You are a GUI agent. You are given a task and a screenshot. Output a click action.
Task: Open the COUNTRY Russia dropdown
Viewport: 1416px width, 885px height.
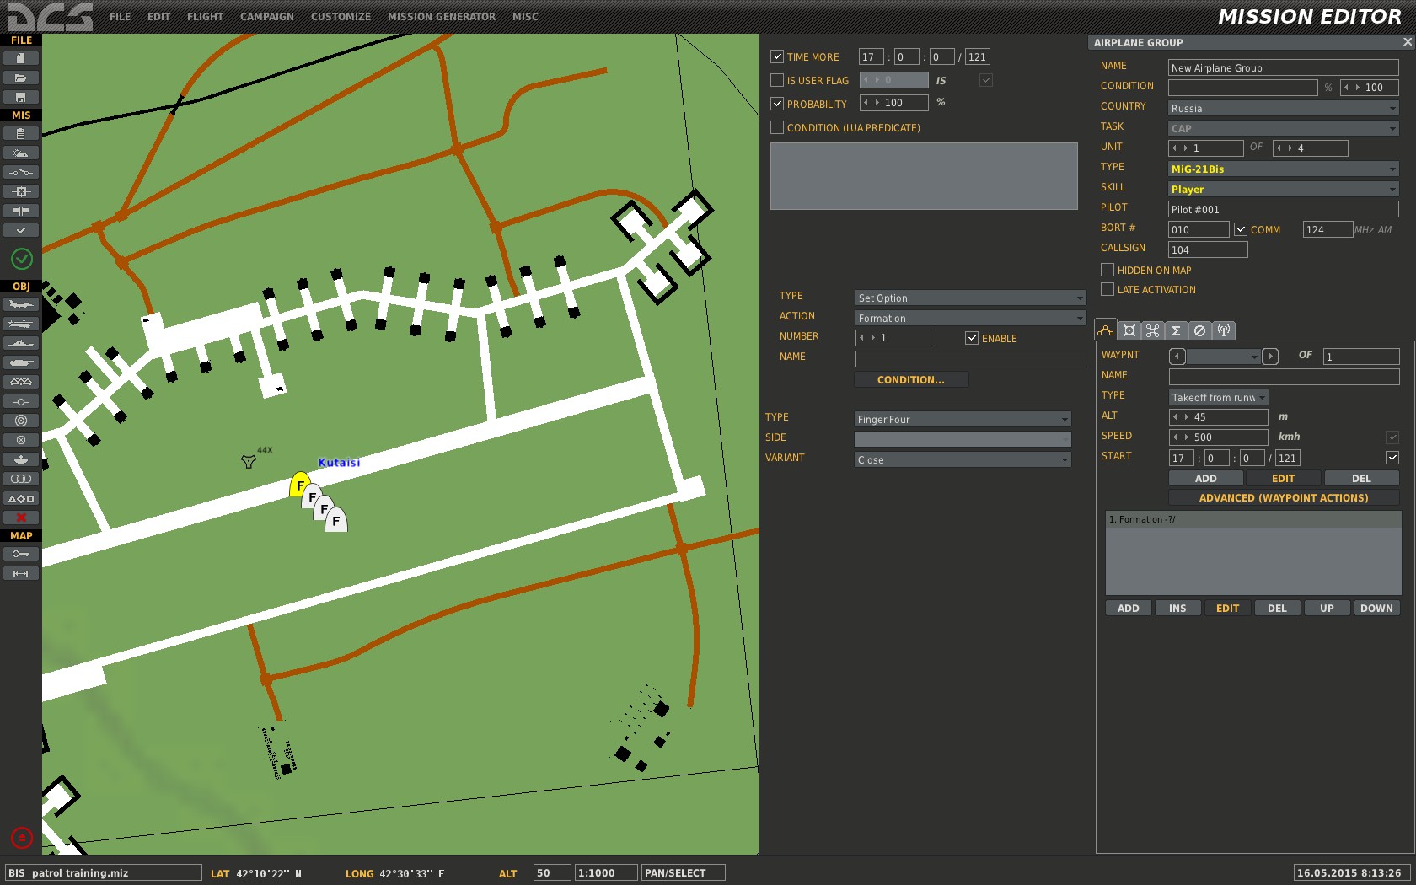pyautogui.click(x=1283, y=108)
